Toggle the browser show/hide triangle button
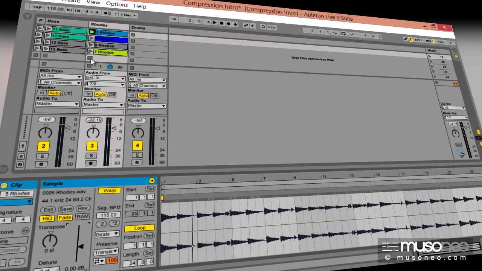 [27, 16]
